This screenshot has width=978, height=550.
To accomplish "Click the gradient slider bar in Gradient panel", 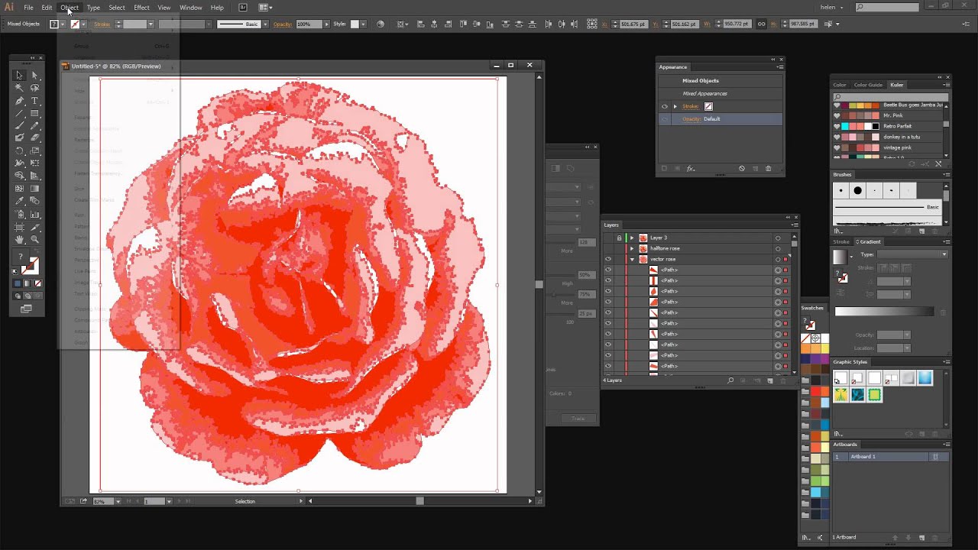I will click(x=884, y=312).
